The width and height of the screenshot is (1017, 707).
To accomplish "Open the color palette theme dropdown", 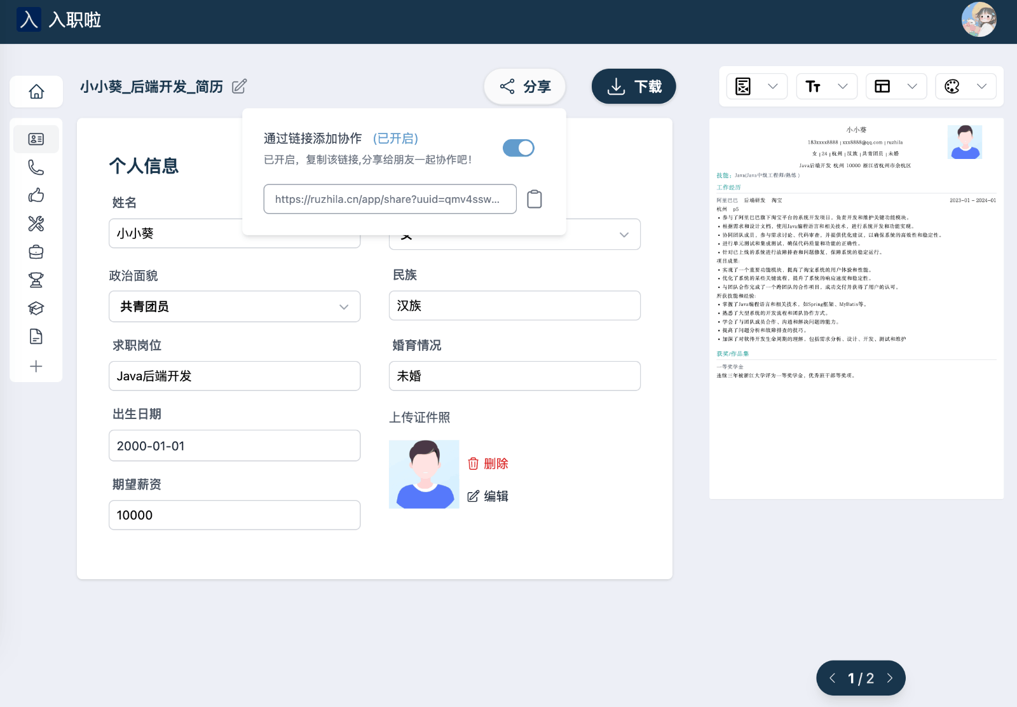I will click(966, 86).
